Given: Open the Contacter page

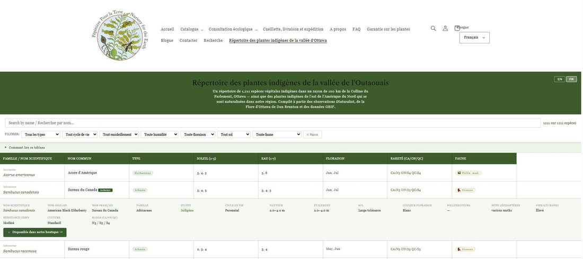Looking at the screenshot, I should click(x=189, y=40).
